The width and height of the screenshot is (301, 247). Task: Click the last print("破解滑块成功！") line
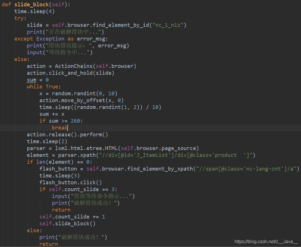[x=73, y=237]
